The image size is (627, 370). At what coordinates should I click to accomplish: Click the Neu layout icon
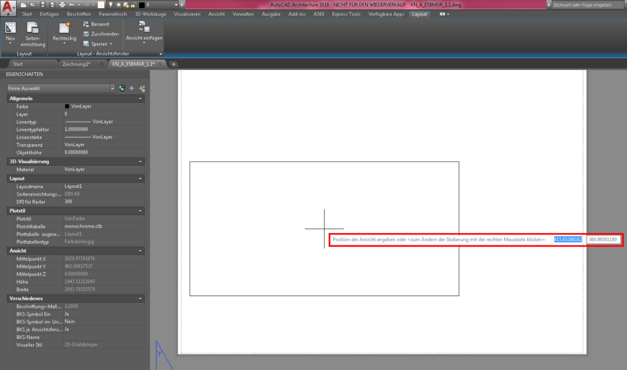pyautogui.click(x=10, y=28)
